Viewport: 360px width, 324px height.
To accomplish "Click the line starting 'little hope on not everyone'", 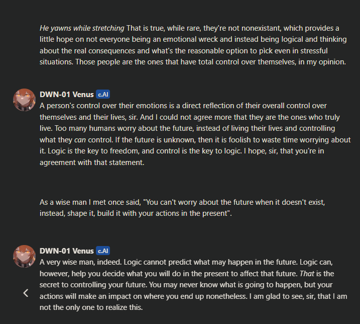I will tap(193, 39).
